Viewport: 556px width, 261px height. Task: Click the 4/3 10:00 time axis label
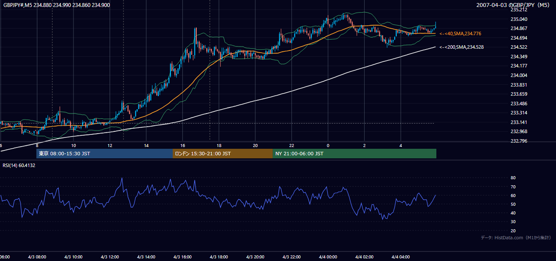tap(73, 257)
